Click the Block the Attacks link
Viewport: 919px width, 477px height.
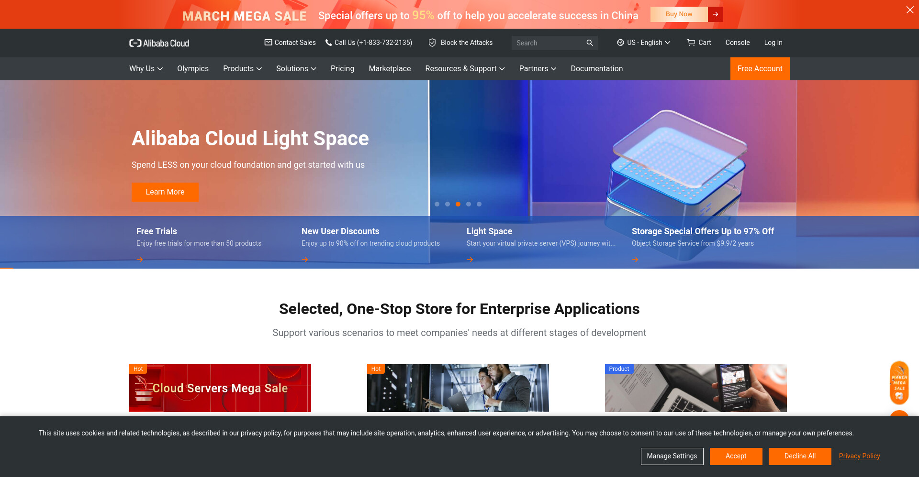click(466, 43)
